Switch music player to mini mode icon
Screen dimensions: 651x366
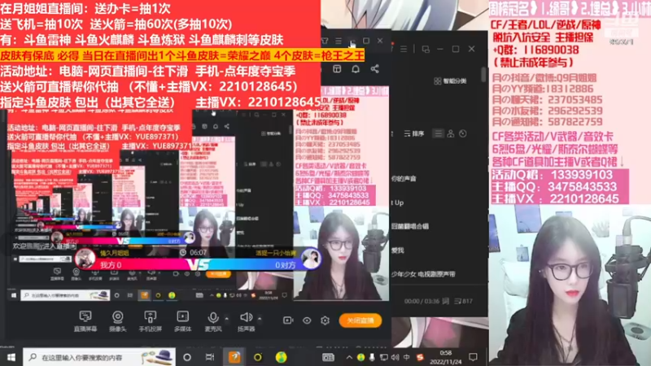(x=426, y=49)
